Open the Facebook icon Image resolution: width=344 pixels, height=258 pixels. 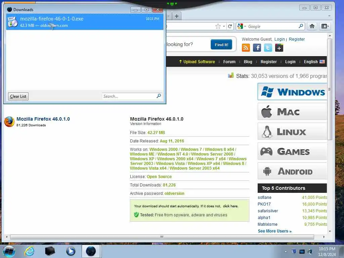point(257,48)
